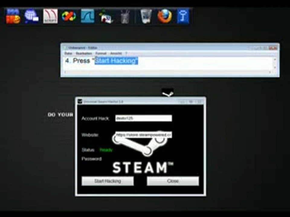Click the green Ready status text
The height and width of the screenshot is (217, 290).
click(x=106, y=150)
